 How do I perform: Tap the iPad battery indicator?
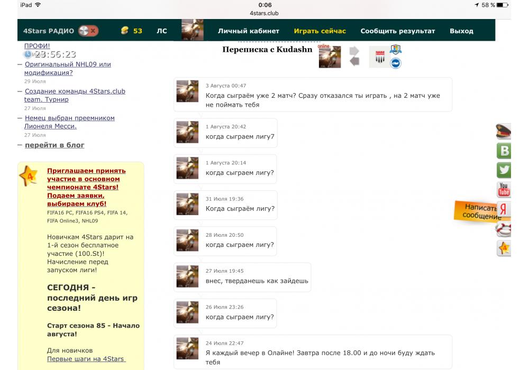pos(502,5)
